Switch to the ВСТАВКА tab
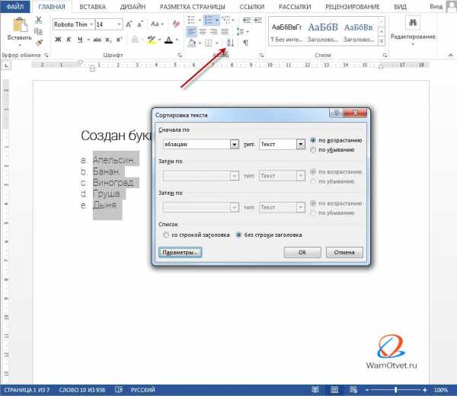The height and width of the screenshot is (396, 457). 92,7
